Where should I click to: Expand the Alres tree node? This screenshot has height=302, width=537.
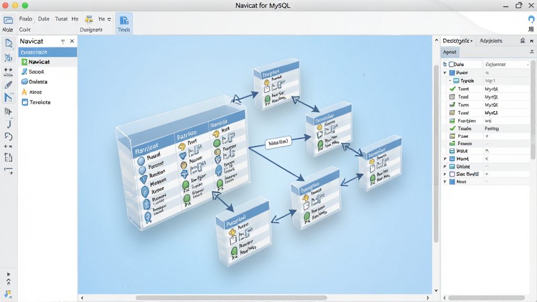pyautogui.click(x=445, y=182)
